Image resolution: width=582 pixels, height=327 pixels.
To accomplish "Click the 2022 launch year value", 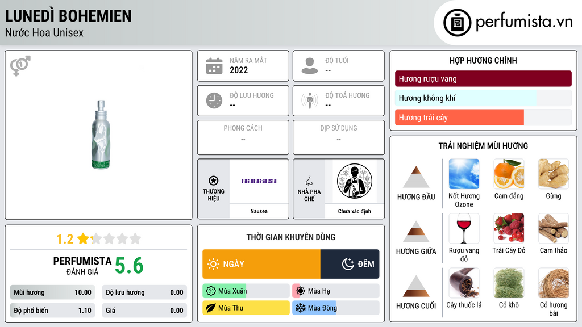I will click(239, 70).
